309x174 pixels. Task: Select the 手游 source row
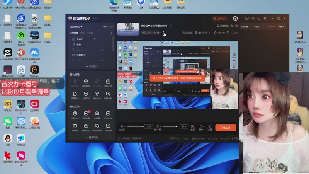click(91, 44)
